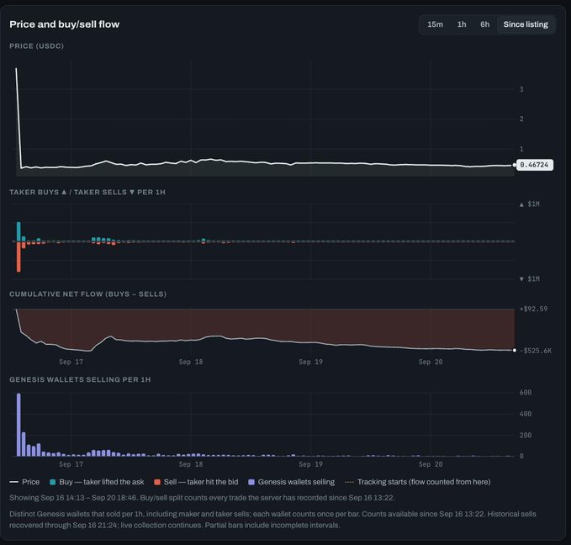Image resolution: width=571 pixels, height=545 pixels.
Task: Select the Since listing range tab
Action: (x=526, y=24)
